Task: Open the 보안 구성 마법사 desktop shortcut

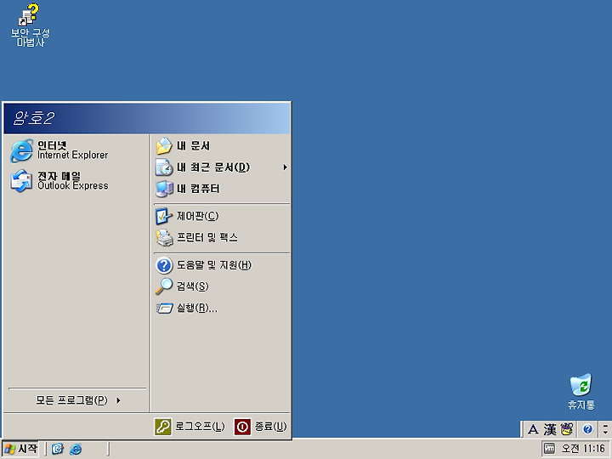Action: tap(30, 24)
